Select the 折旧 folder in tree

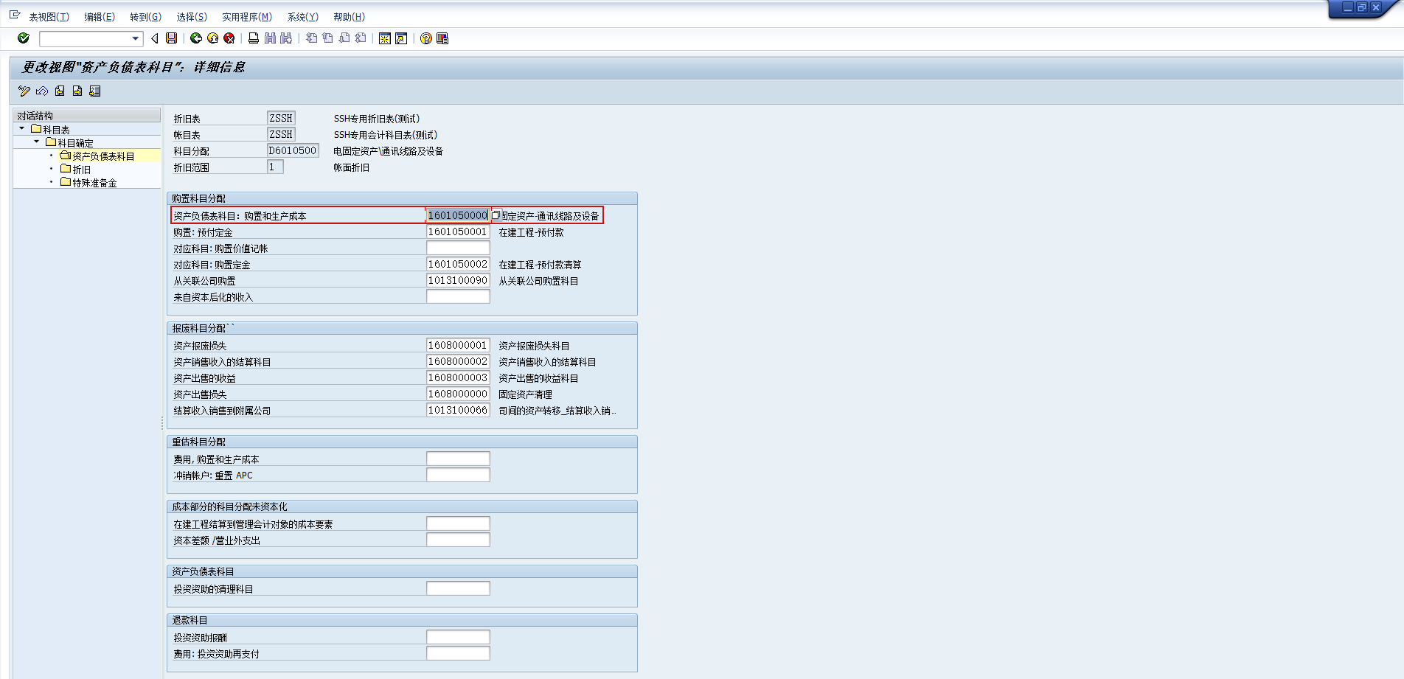(x=81, y=170)
